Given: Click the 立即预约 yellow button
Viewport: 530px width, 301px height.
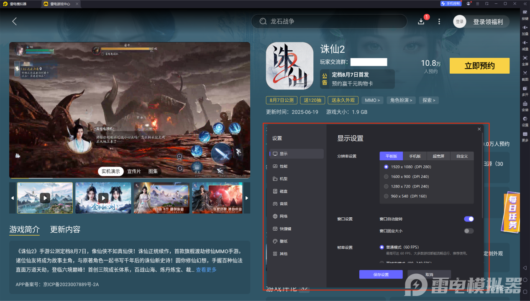Looking at the screenshot, I should pos(479,66).
